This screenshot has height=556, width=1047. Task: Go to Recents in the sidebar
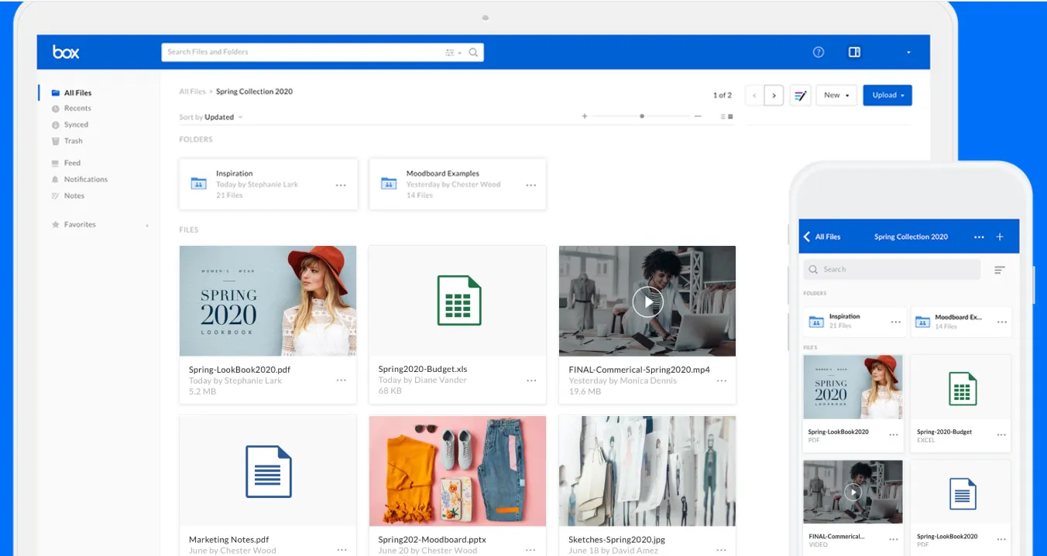[76, 107]
